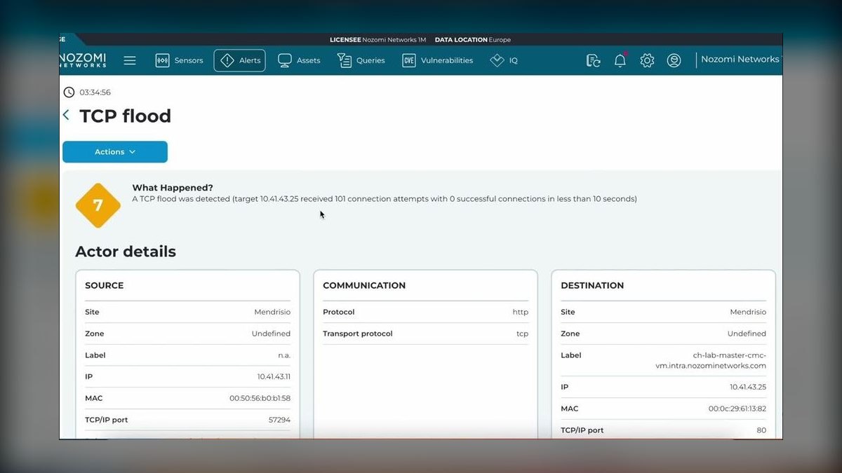Click destination Zone Undefined value

point(747,334)
